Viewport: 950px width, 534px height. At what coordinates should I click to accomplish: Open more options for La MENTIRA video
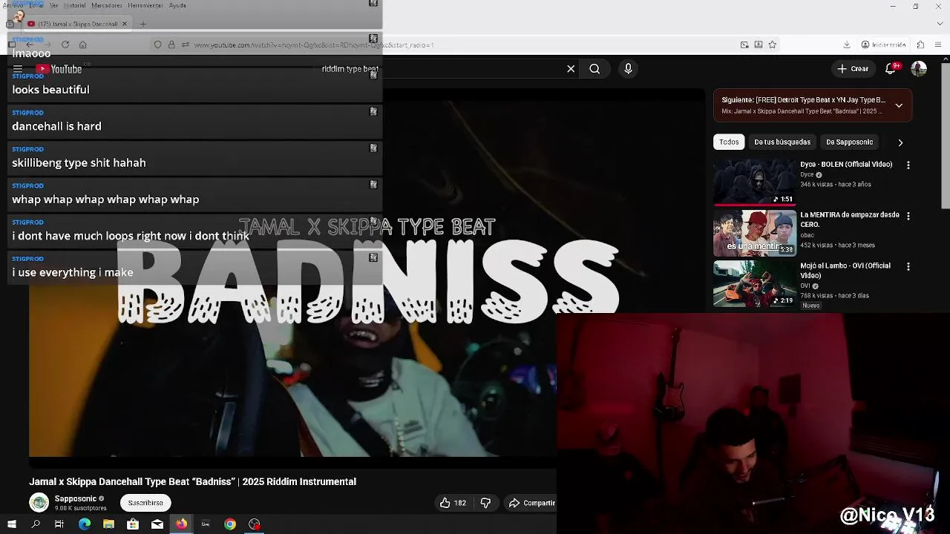[x=908, y=216]
